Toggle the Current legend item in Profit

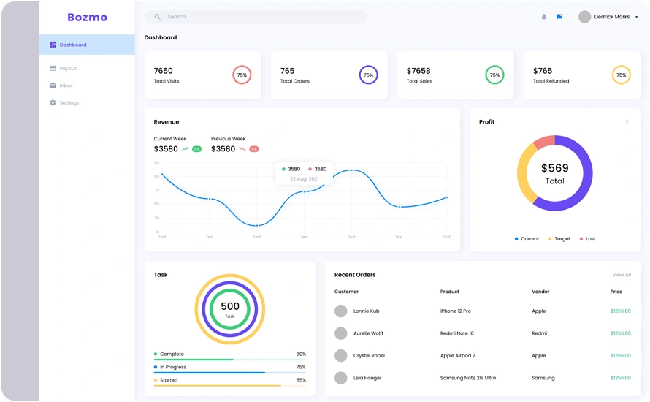click(527, 239)
